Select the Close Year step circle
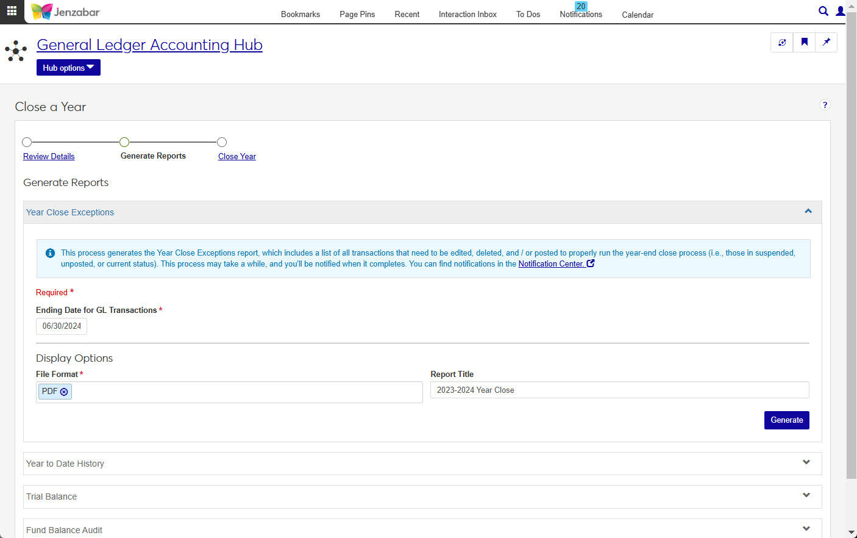The image size is (857, 538). (x=222, y=142)
